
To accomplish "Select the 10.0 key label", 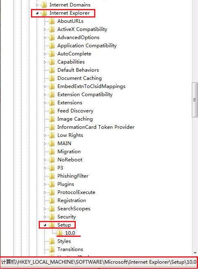I will 70,233.
